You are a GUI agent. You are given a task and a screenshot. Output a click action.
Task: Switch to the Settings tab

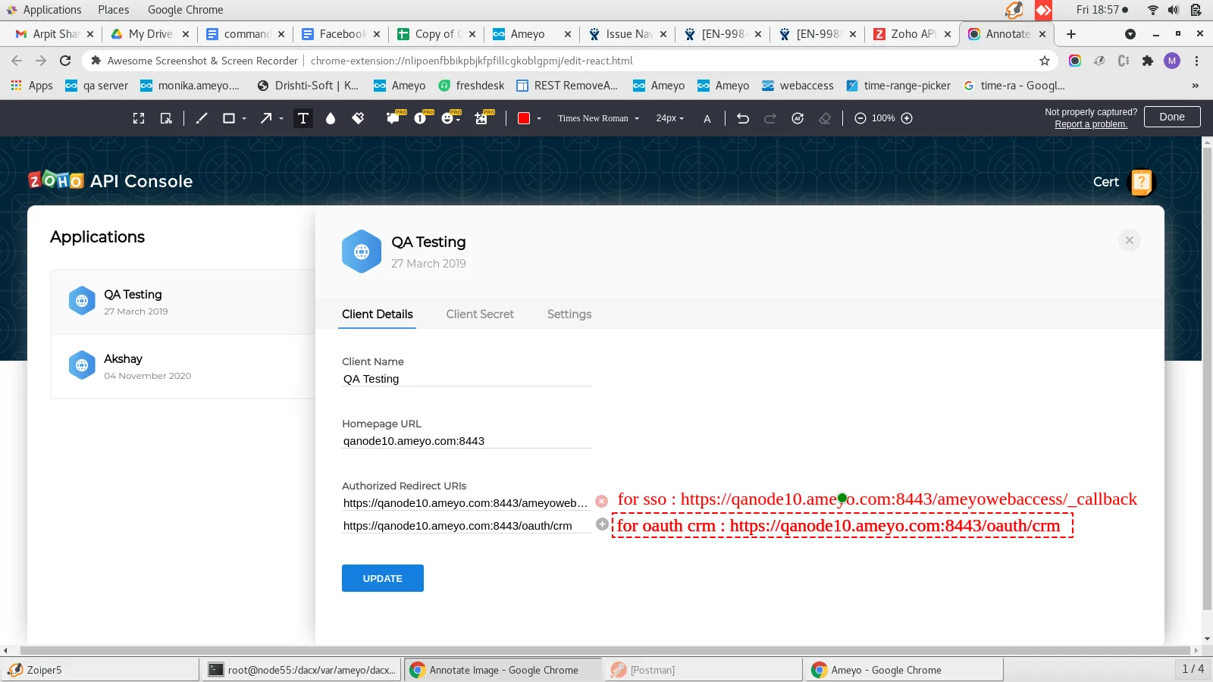tap(569, 314)
